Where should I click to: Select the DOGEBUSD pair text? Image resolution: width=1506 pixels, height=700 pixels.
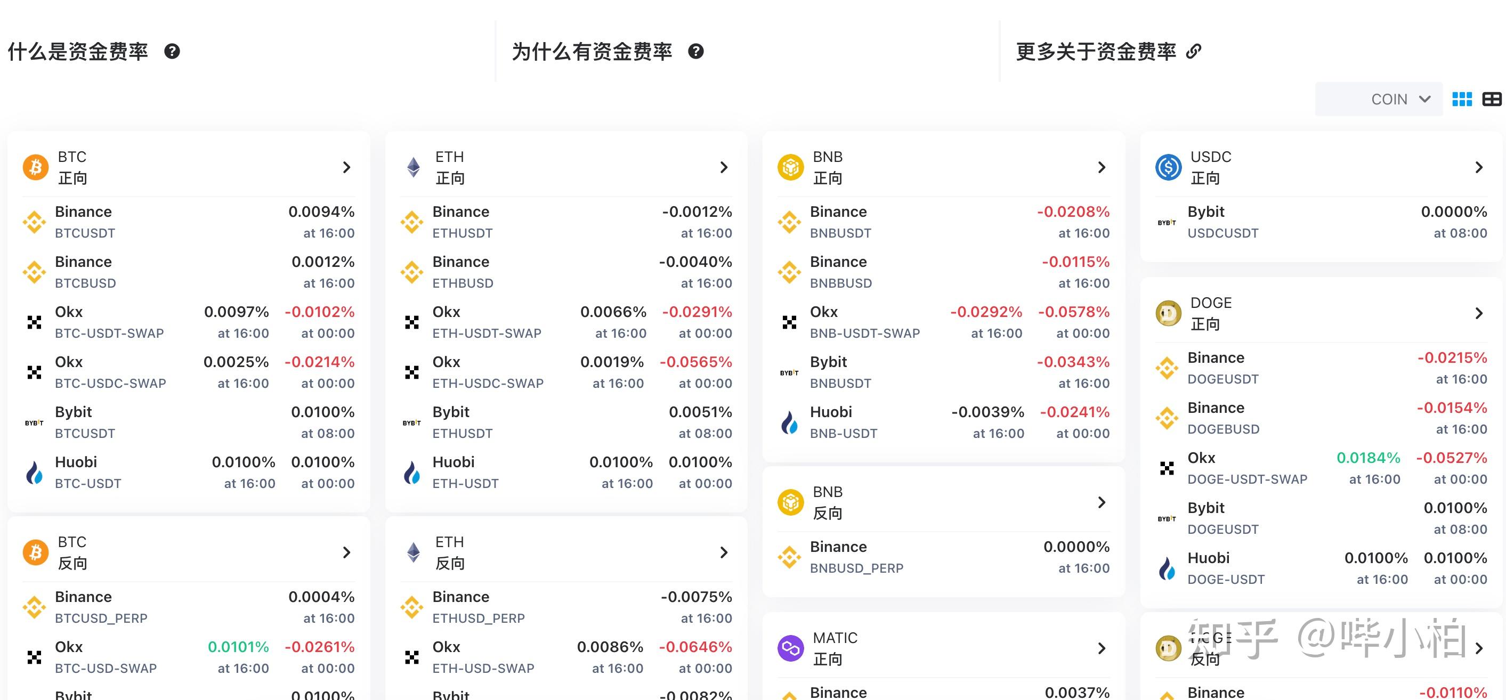pos(1224,429)
